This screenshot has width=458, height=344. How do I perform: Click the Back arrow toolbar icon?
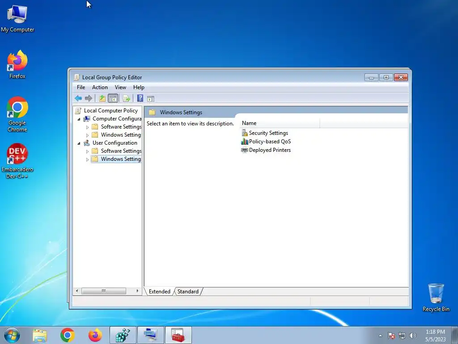pyautogui.click(x=78, y=98)
